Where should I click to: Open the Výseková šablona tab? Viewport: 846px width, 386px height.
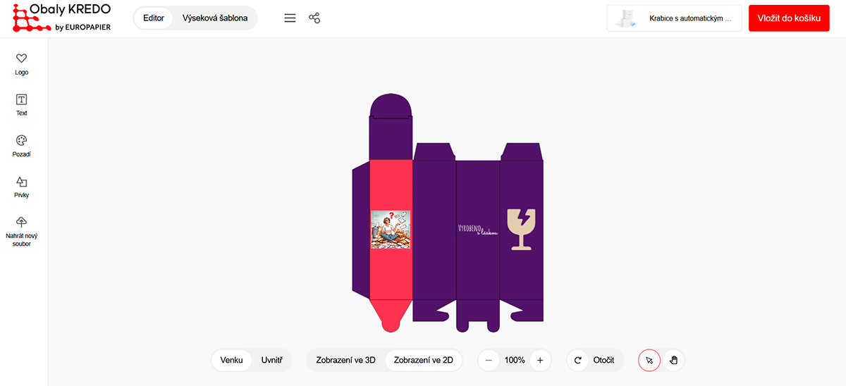[215, 18]
